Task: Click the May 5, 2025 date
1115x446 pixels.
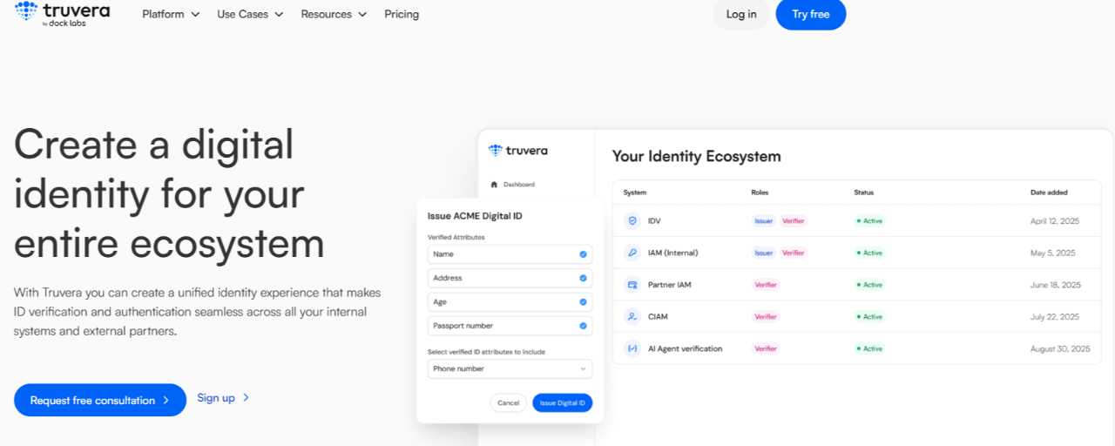Action: click(1053, 253)
